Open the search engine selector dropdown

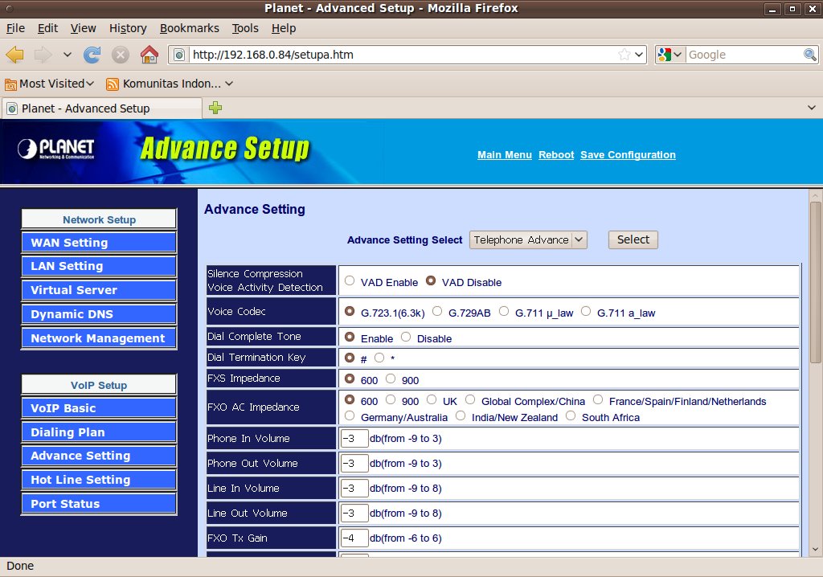(669, 55)
